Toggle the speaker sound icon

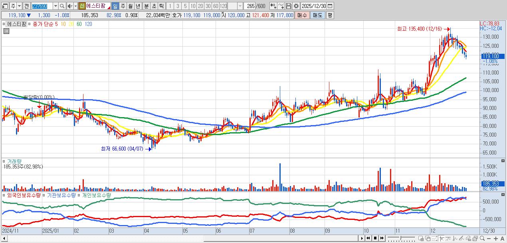pyautogui.click(x=70, y=6)
